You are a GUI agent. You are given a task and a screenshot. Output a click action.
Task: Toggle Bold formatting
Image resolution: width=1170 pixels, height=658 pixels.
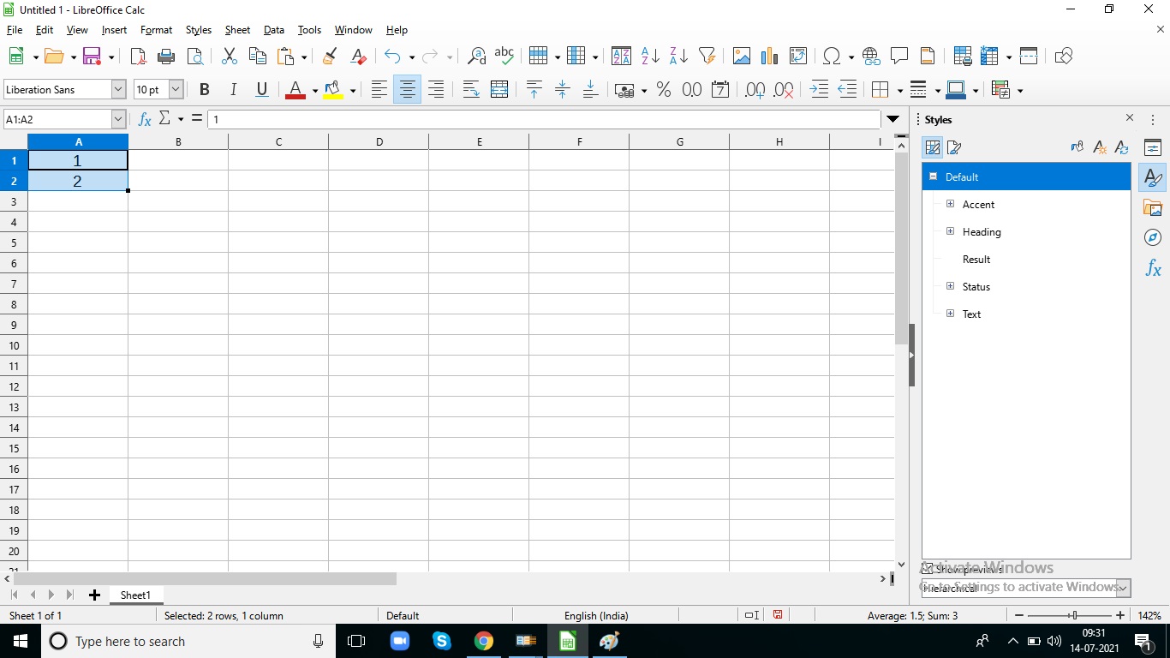204,90
